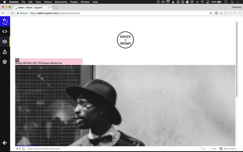Viewport: 243px width, 152px height.
Task: Toggle the Grid overlay
Action: [212, 149]
